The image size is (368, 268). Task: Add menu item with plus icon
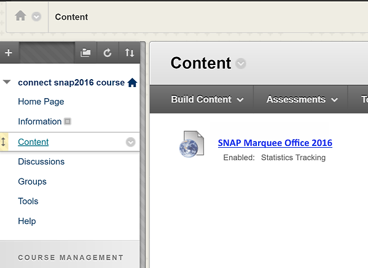(x=9, y=53)
